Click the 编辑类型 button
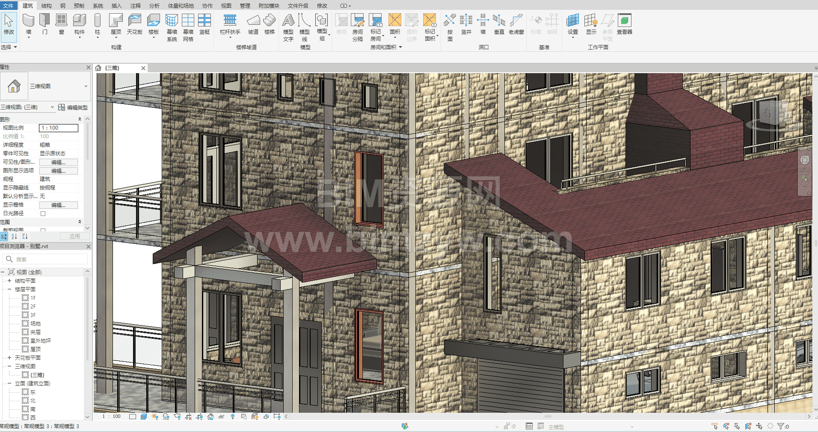The height and width of the screenshot is (432, 818). pos(73,107)
